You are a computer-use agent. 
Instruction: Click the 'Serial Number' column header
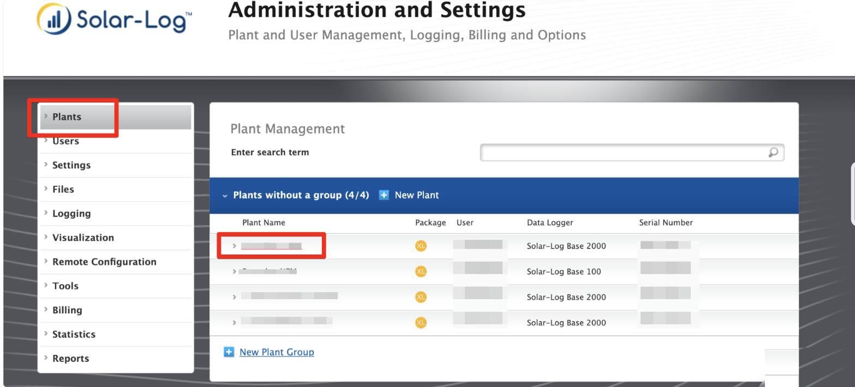point(666,222)
